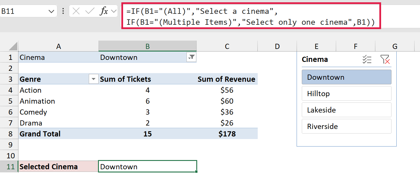The height and width of the screenshot is (173, 420).
Task: Click the Sum of Revenue header
Action: click(227, 79)
